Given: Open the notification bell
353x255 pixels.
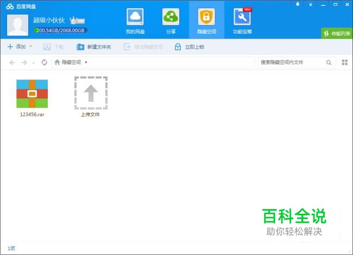Looking at the screenshot, I should coord(298,4).
